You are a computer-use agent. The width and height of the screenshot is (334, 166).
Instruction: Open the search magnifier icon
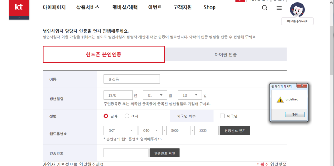[264, 8]
